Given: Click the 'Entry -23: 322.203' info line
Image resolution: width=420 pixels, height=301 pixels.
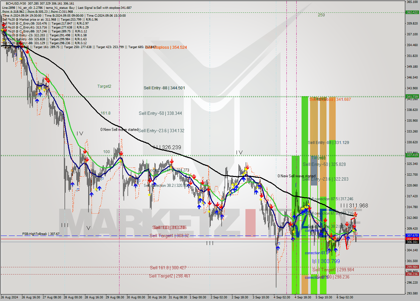Looking at the screenshot, I should click(44, 35).
